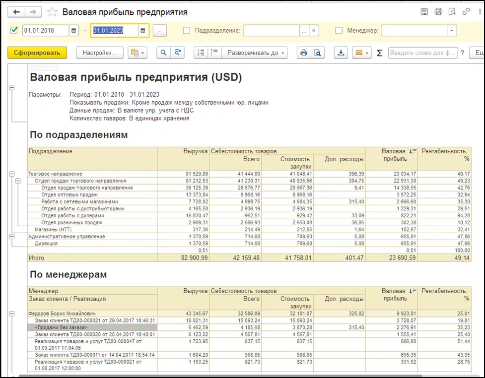Open the search magnifier in the toolbar

(x=163, y=53)
